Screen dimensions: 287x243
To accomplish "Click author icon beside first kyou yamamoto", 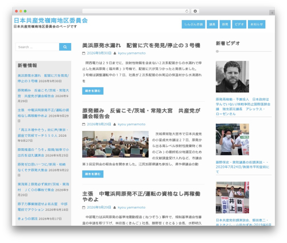I will point(115,53).
